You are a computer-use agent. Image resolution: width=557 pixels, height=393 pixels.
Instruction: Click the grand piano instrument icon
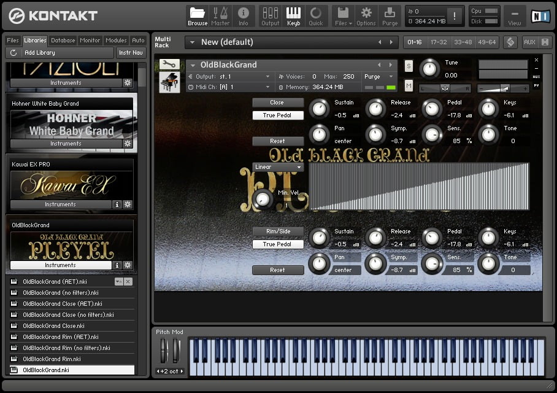[169, 82]
